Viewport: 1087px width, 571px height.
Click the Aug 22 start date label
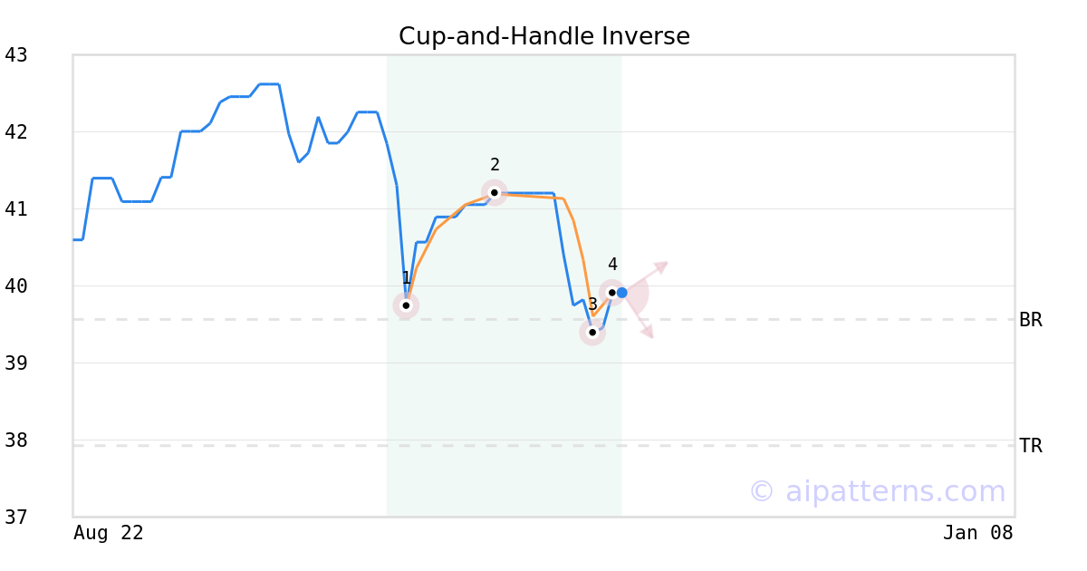pos(109,533)
